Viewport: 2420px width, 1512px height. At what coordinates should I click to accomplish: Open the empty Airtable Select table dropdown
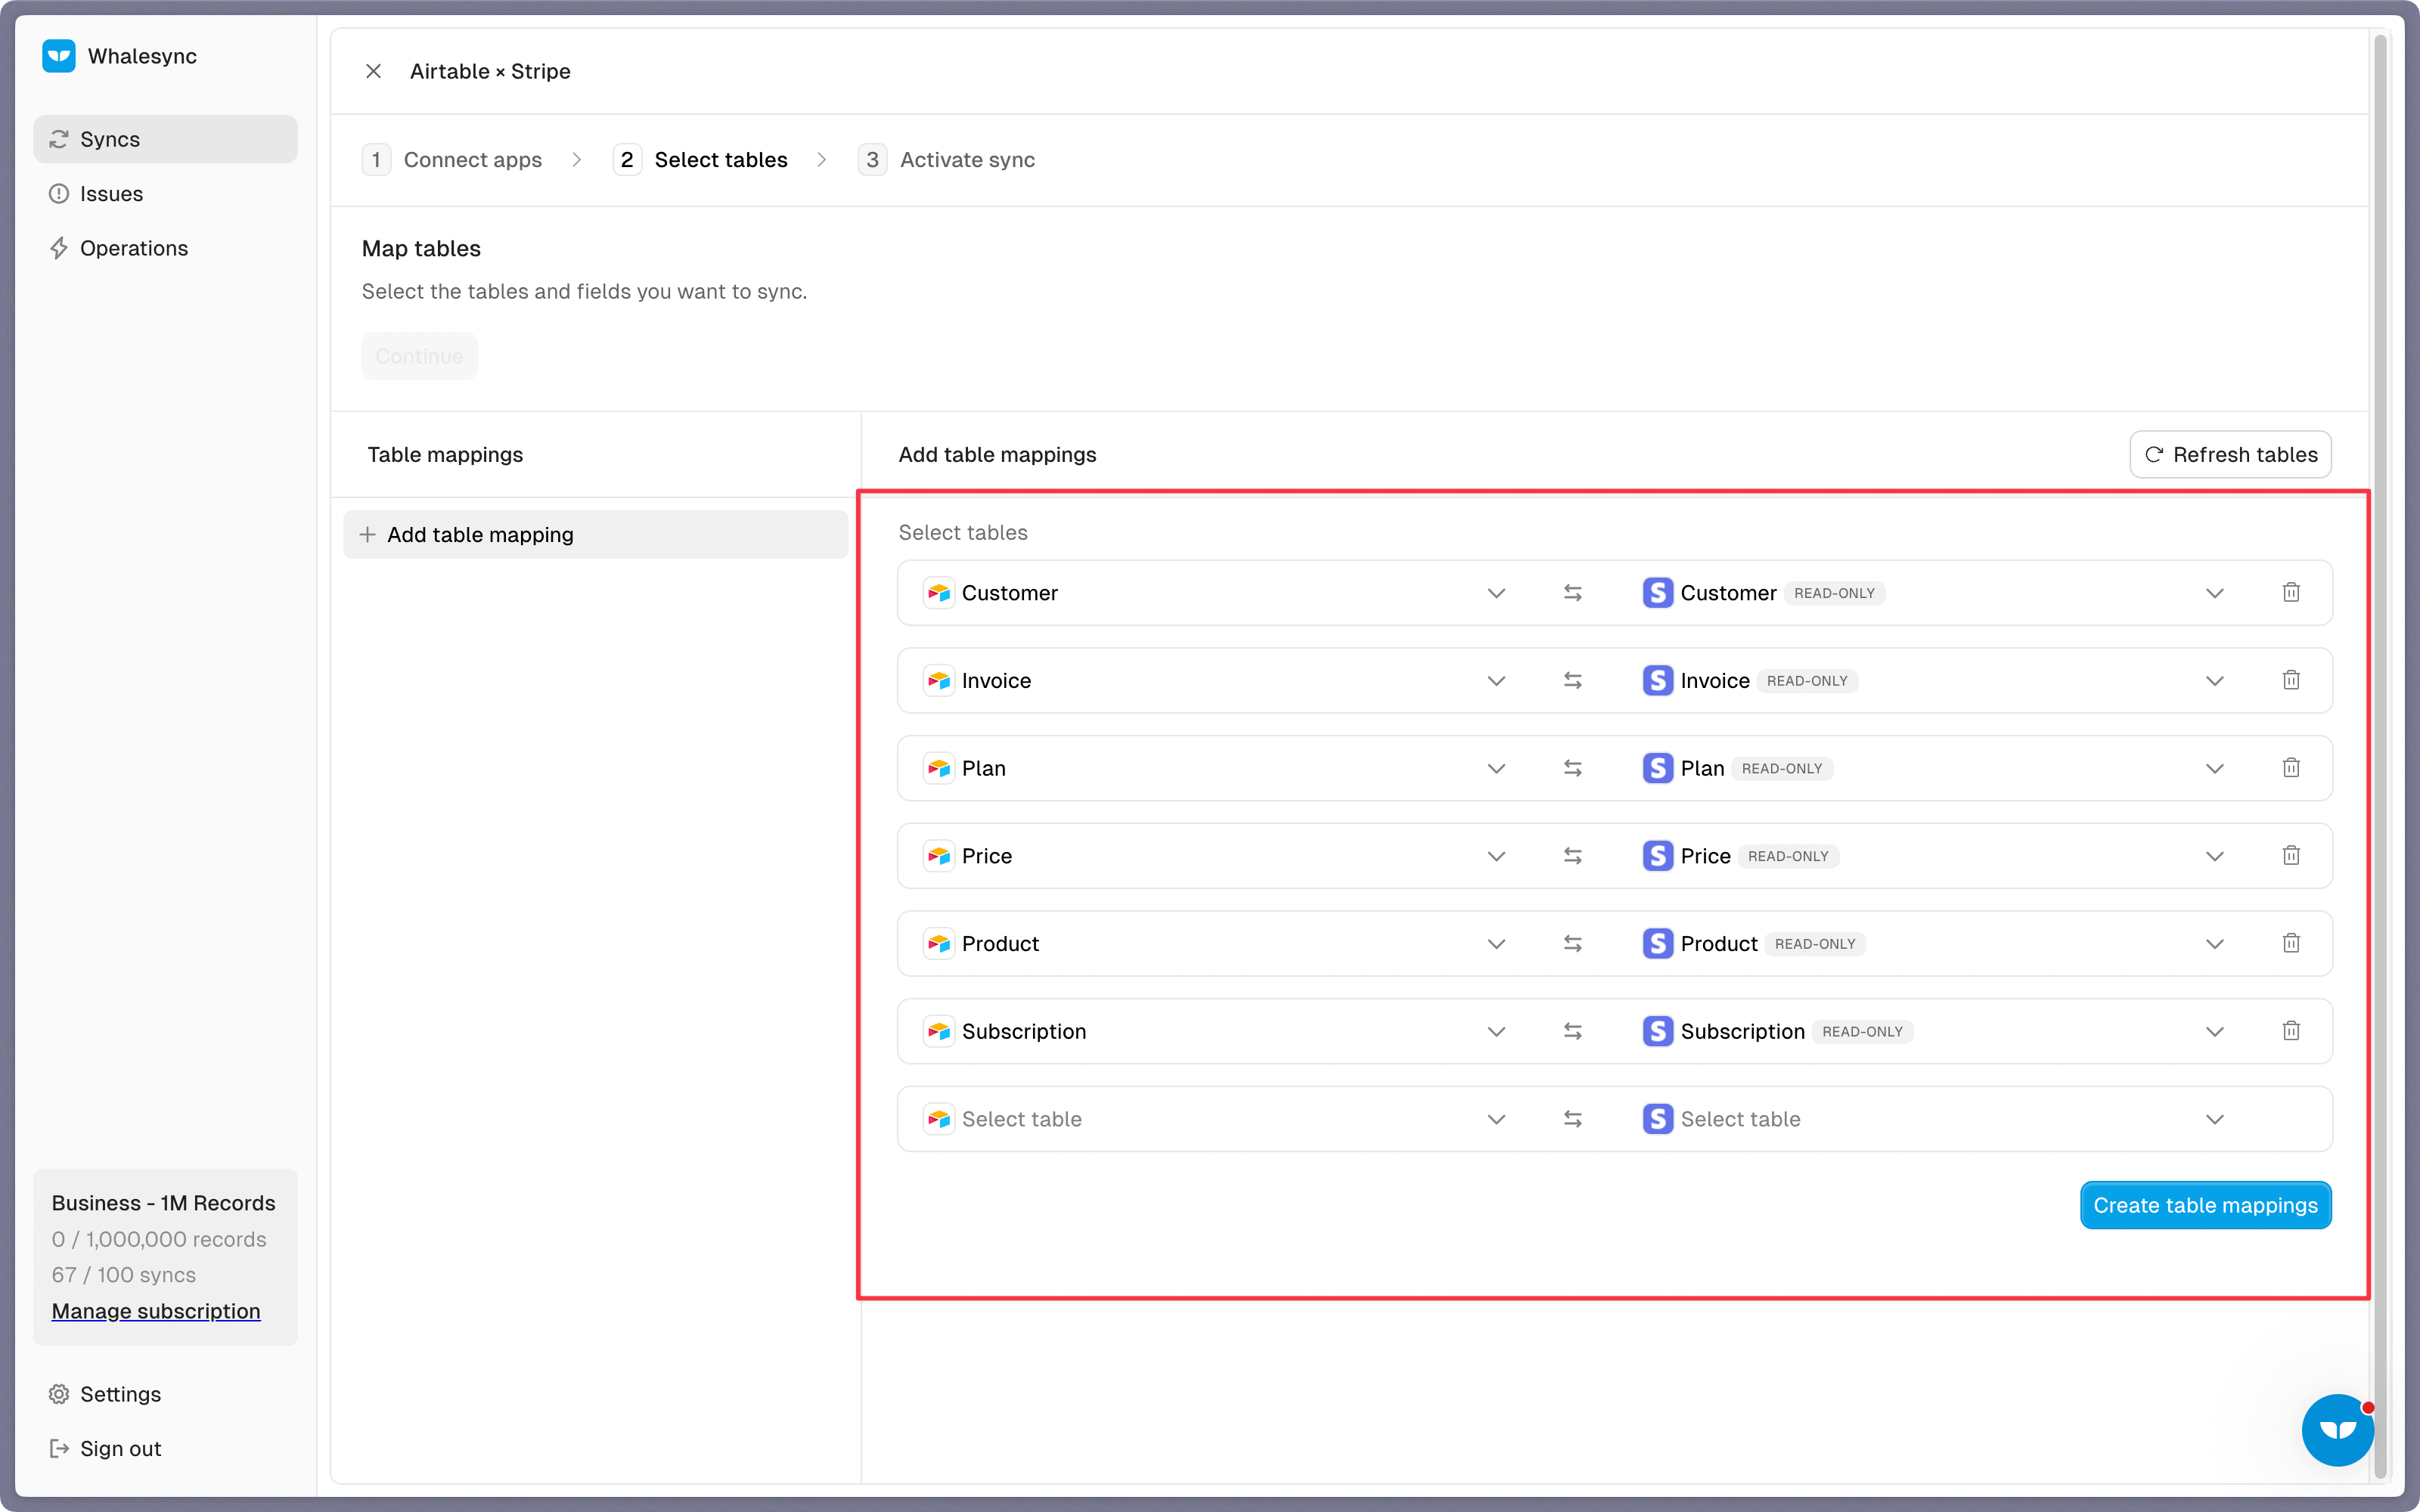click(x=1496, y=1119)
